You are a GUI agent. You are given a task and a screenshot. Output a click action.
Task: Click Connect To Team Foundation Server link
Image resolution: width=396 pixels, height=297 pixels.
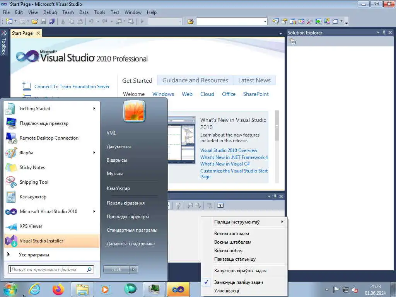point(72,87)
